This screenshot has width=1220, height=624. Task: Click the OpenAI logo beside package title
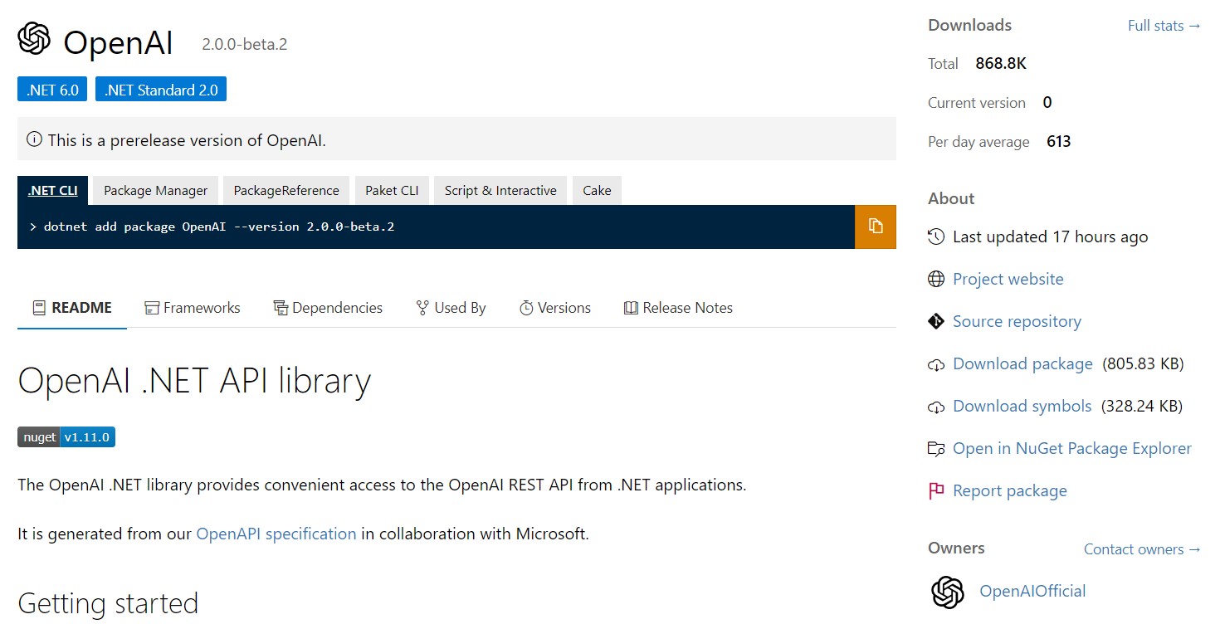click(x=35, y=39)
